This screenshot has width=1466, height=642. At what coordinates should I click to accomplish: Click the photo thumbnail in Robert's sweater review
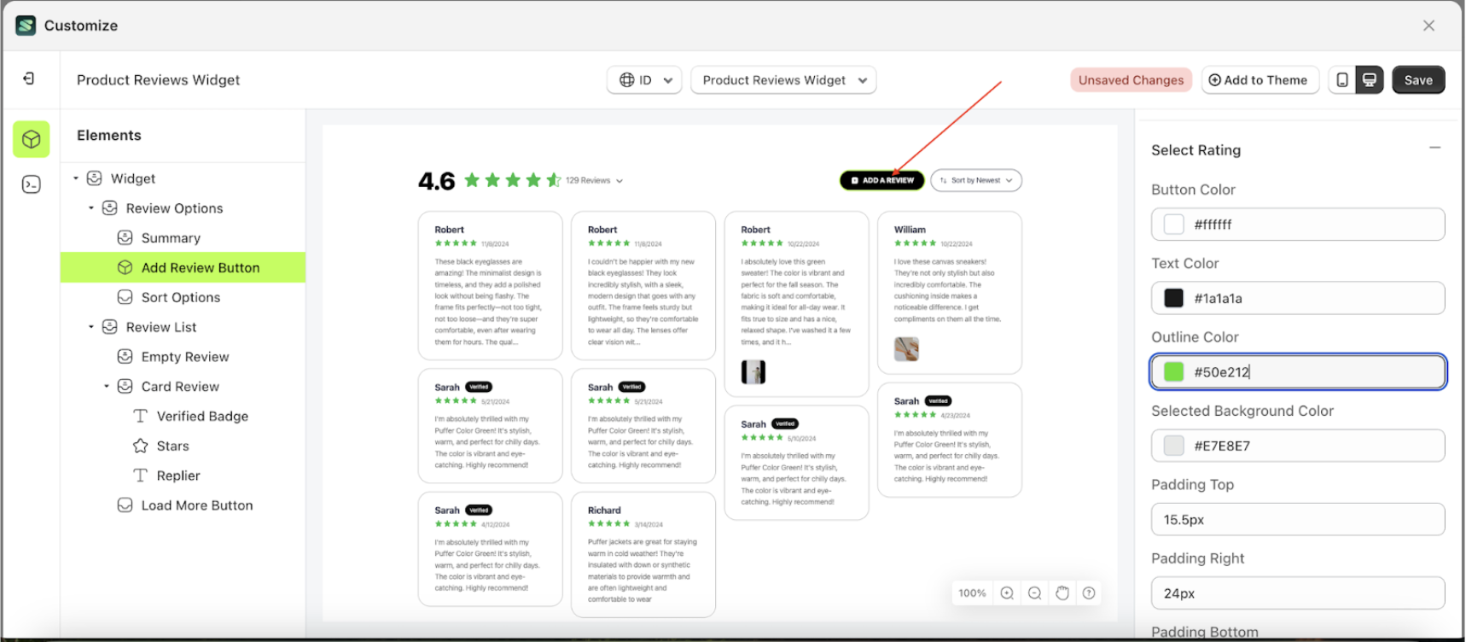coord(753,371)
